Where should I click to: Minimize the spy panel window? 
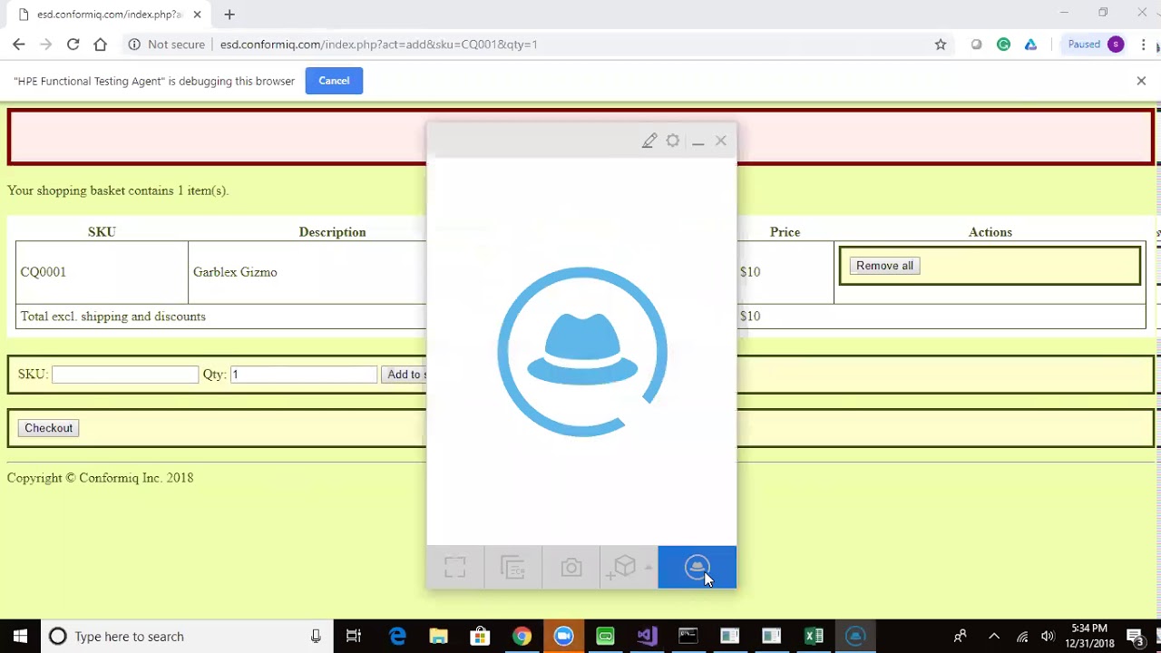(698, 141)
